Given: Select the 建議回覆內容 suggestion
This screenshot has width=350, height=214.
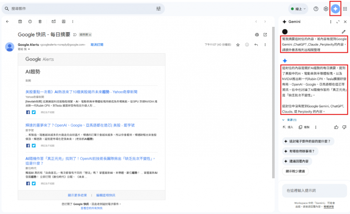Looking at the screenshot, I should click(x=297, y=161).
